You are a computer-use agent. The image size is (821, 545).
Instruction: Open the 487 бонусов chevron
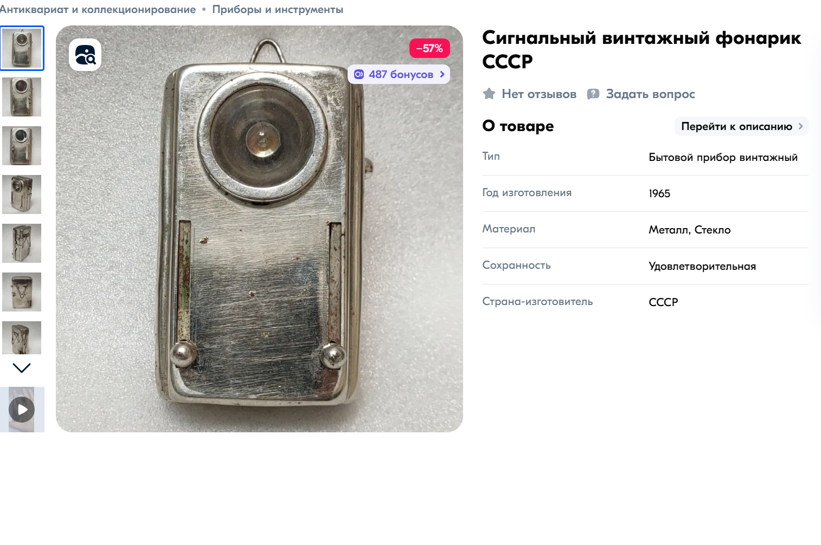(442, 74)
